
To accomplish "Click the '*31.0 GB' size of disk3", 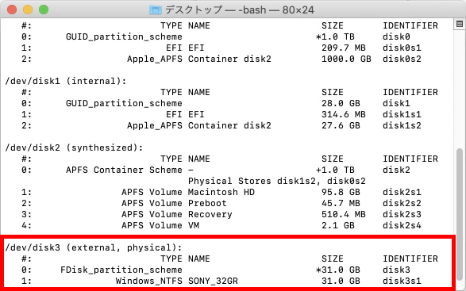I will 338,270.
